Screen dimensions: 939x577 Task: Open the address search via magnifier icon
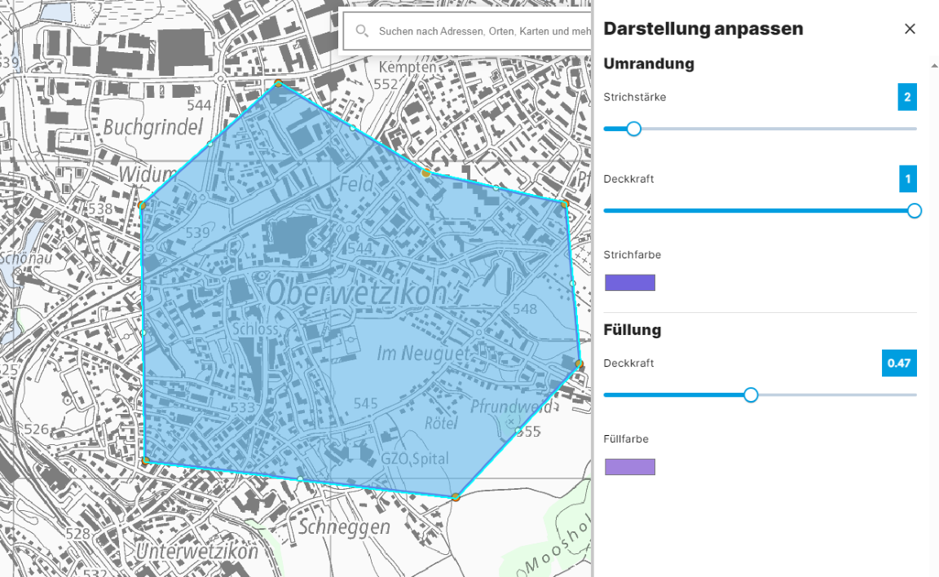coord(361,31)
